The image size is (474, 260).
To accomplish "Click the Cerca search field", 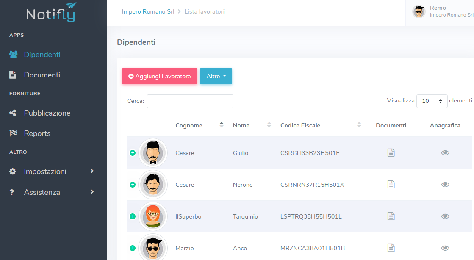I will point(190,101).
